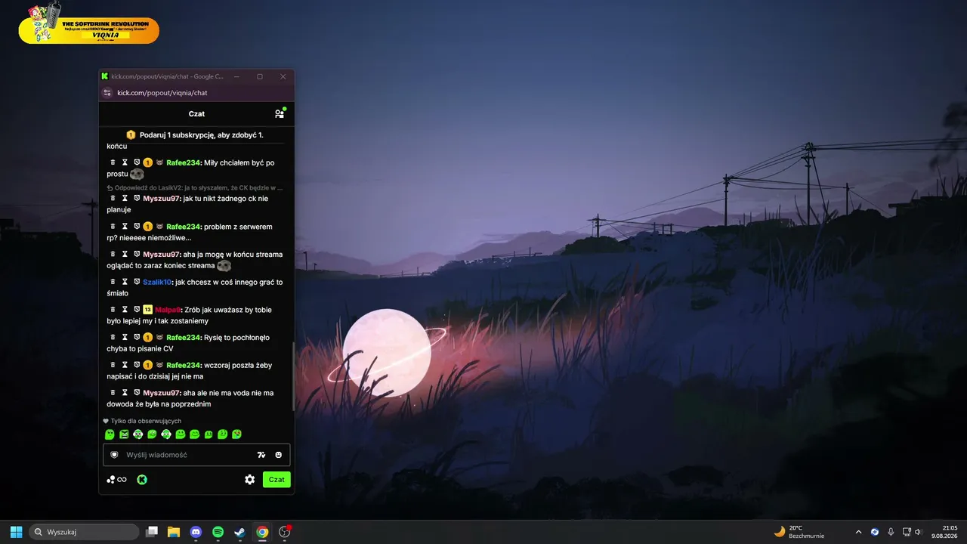Timeout Rafee234 on 'Miły chciałem być' message

(125, 162)
